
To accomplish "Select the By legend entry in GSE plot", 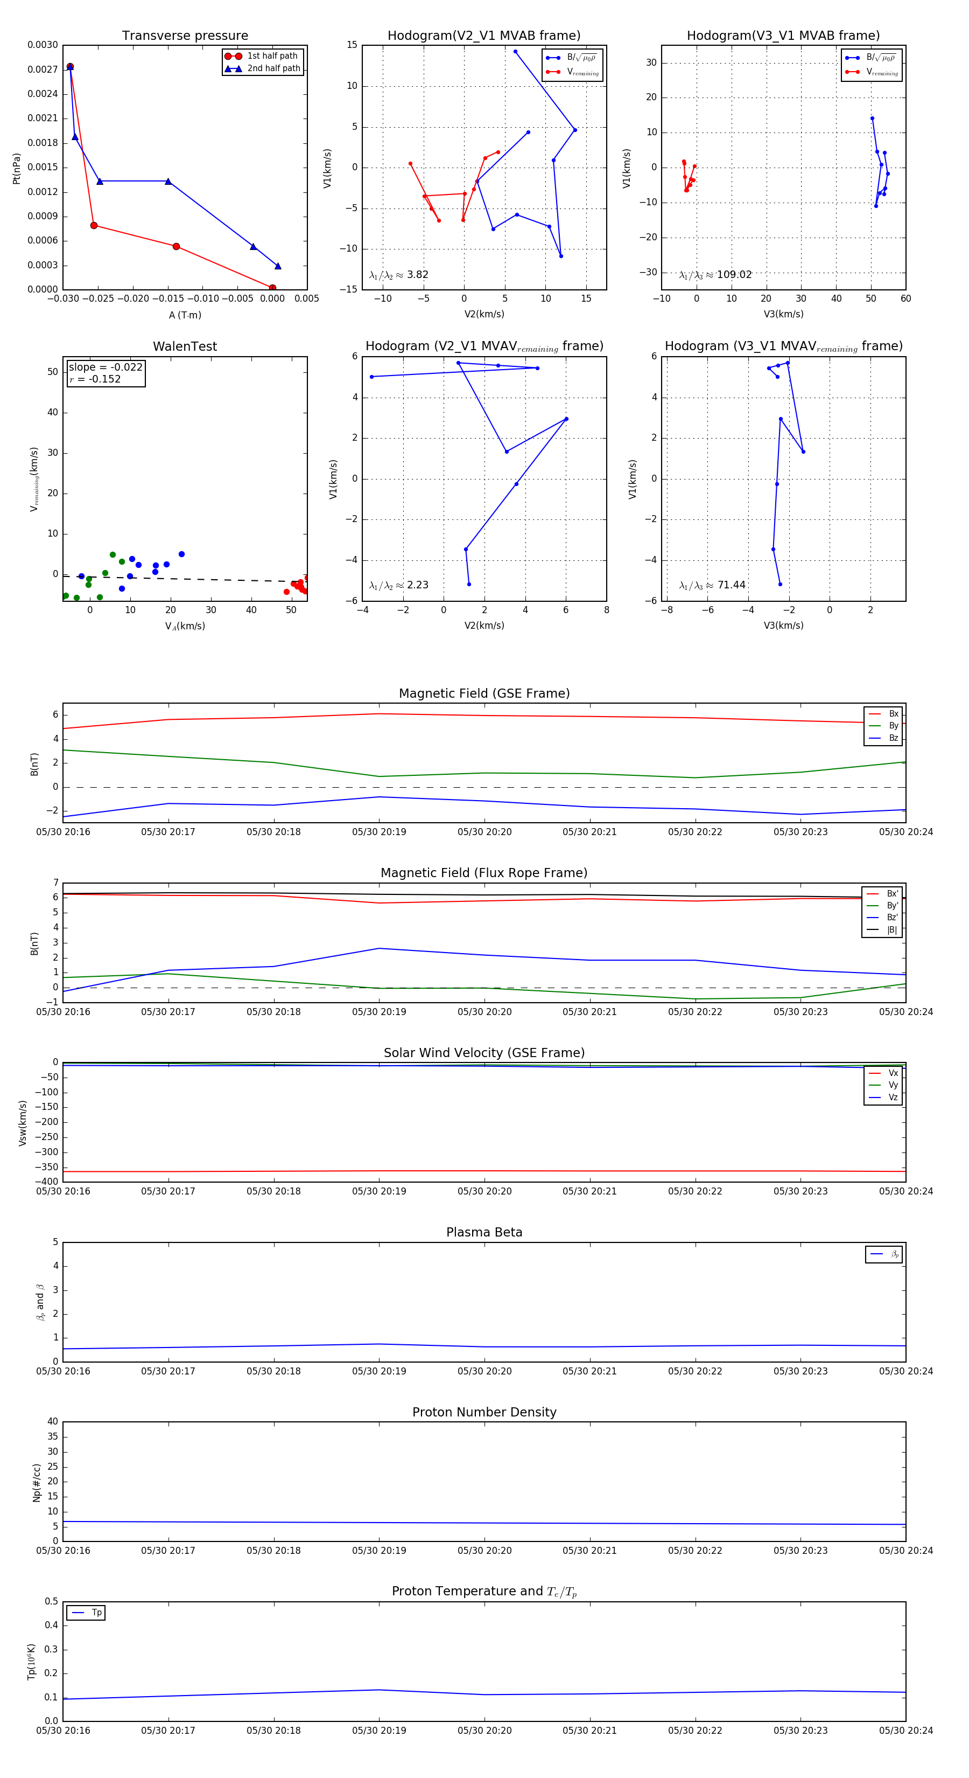I will point(883,725).
